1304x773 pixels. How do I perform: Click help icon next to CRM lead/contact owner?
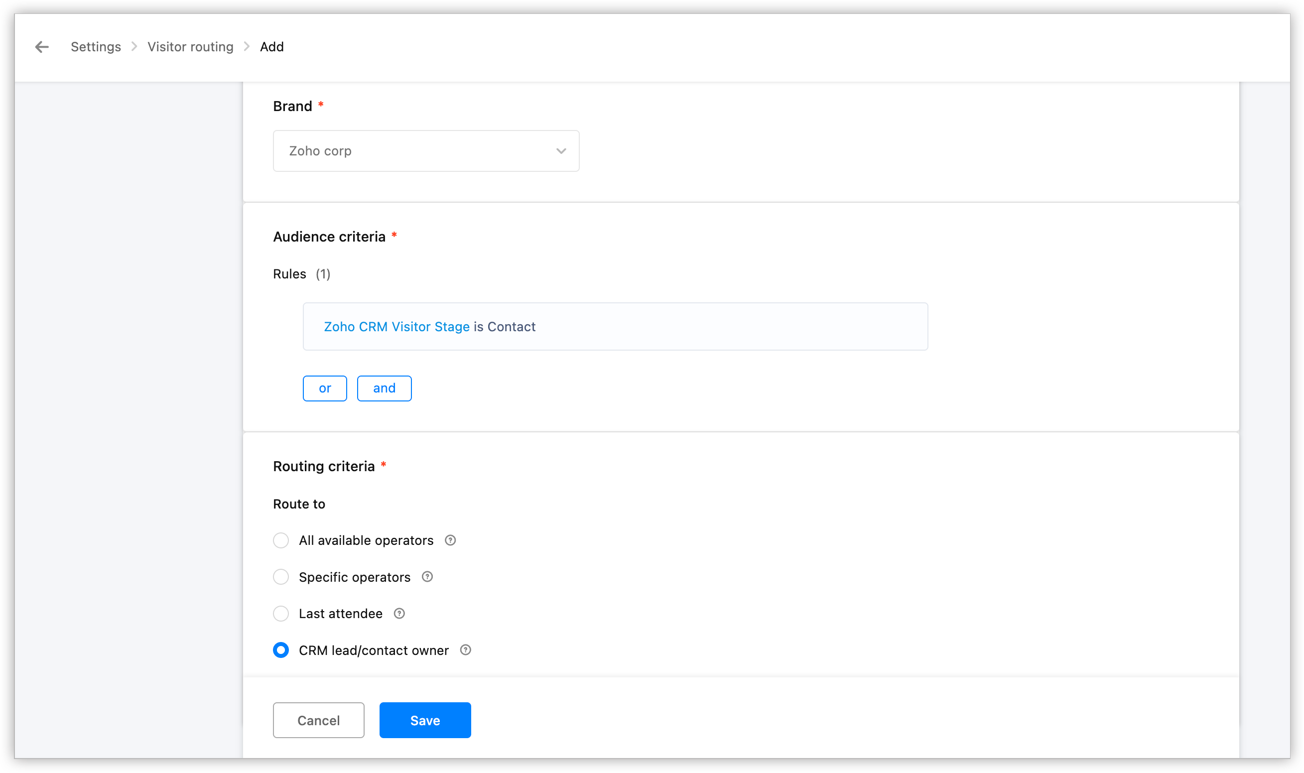coord(466,650)
